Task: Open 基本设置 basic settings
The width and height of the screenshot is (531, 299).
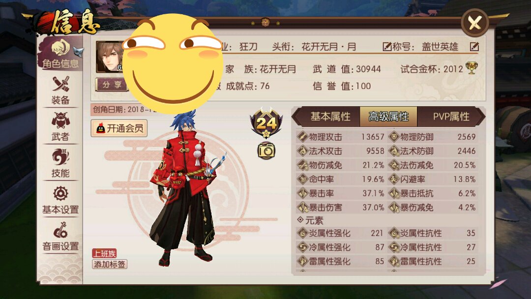Action: [x=60, y=200]
